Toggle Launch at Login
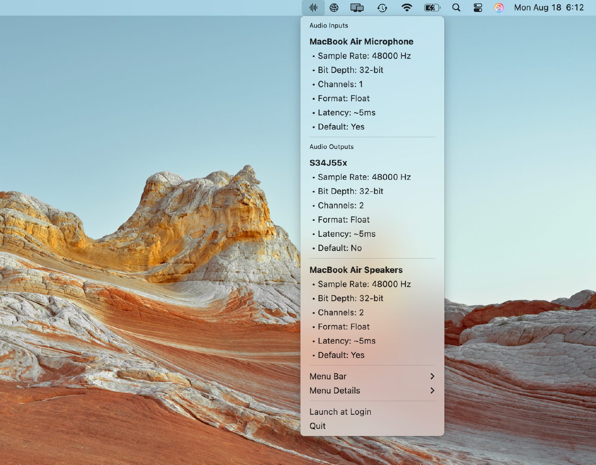The image size is (596, 465). [372, 412]
